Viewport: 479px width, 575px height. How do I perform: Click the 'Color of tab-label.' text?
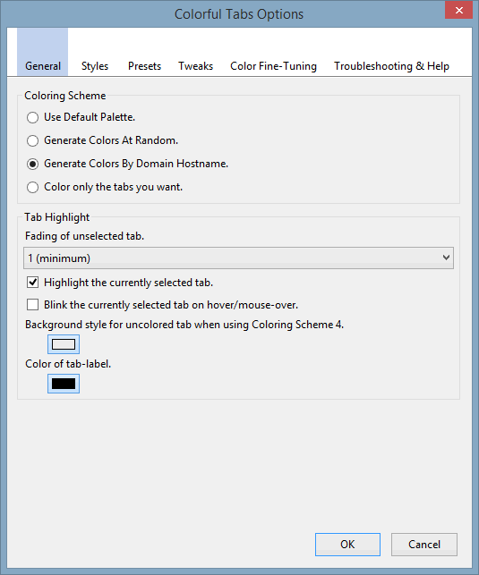click(68, 364)
